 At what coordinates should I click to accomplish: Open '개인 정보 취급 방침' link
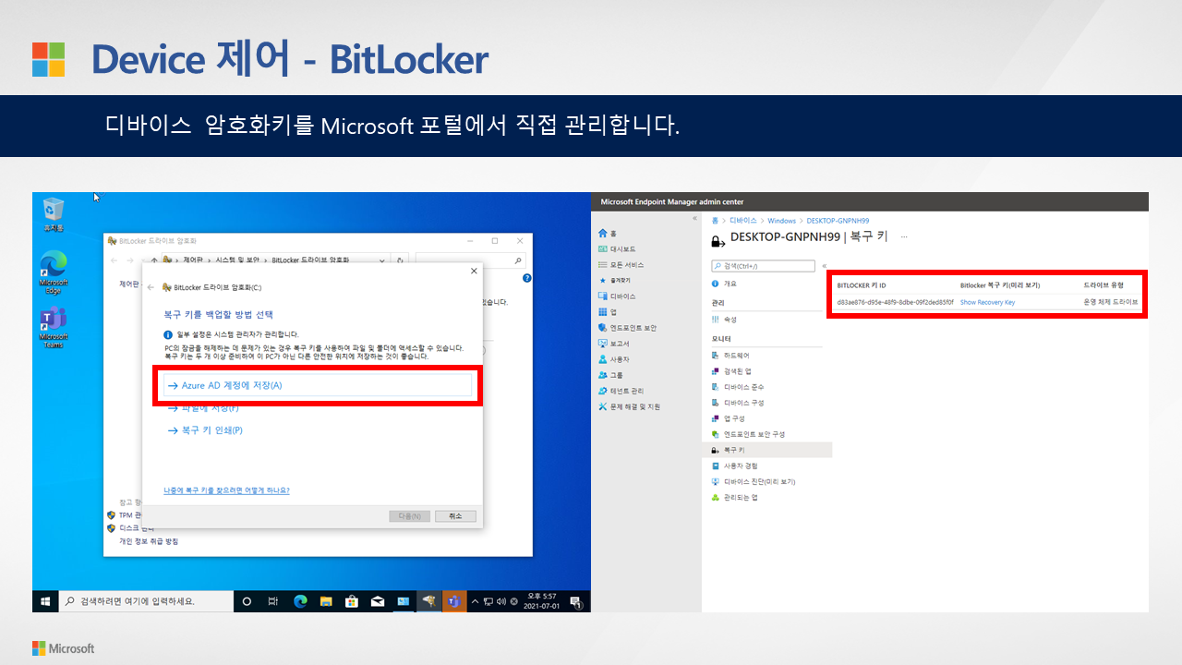[149, 541]
